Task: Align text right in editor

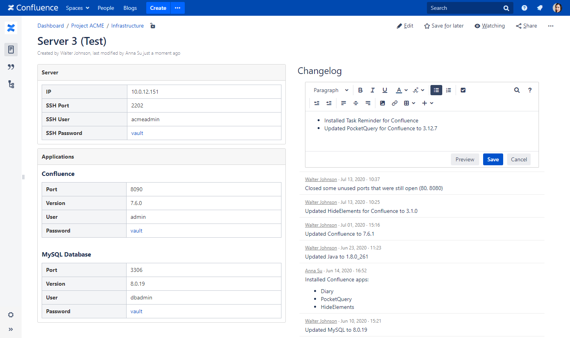Action: click(368, 103)
